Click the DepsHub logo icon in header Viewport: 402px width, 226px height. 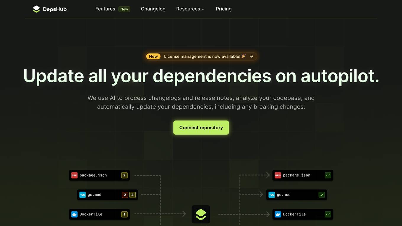(x=36, y=9)
